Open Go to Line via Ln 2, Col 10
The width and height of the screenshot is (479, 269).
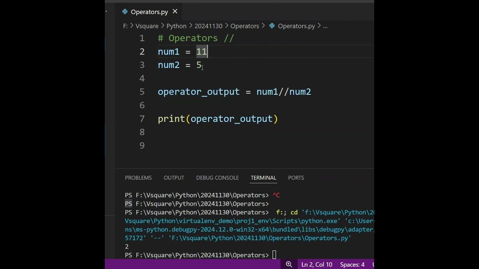pos(317,265)
